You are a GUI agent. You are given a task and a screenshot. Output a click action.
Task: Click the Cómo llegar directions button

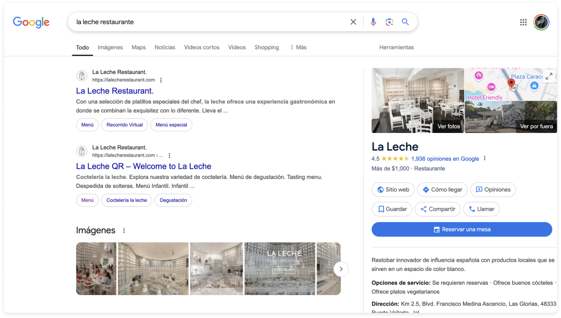point(442,189)
